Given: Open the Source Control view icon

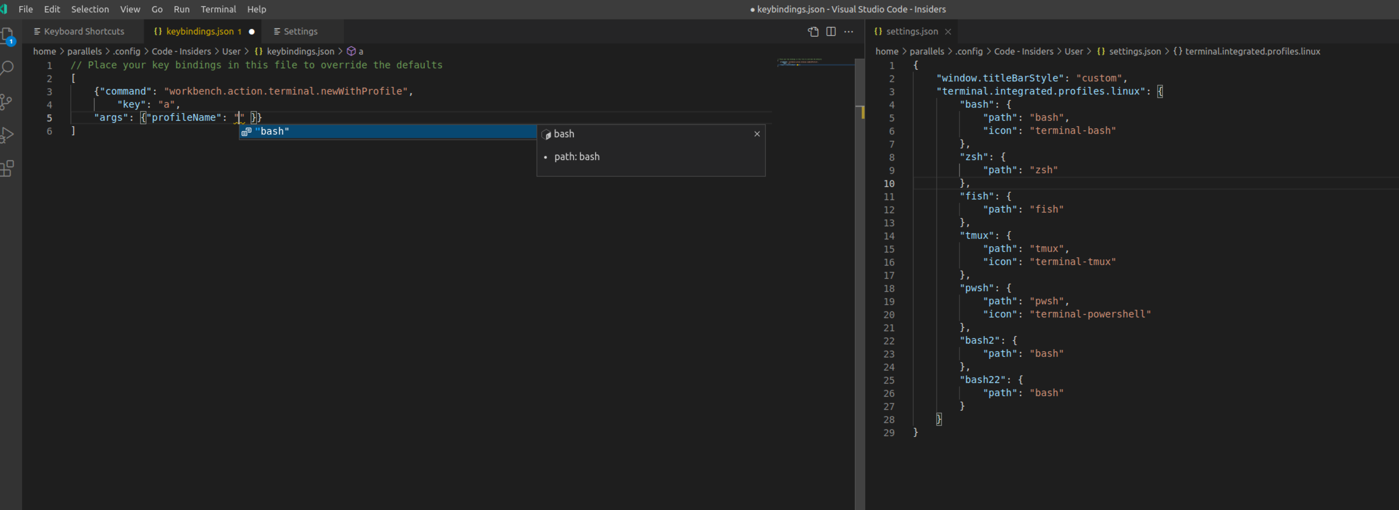Looking at the screenshot, I should tap(7, 101).
